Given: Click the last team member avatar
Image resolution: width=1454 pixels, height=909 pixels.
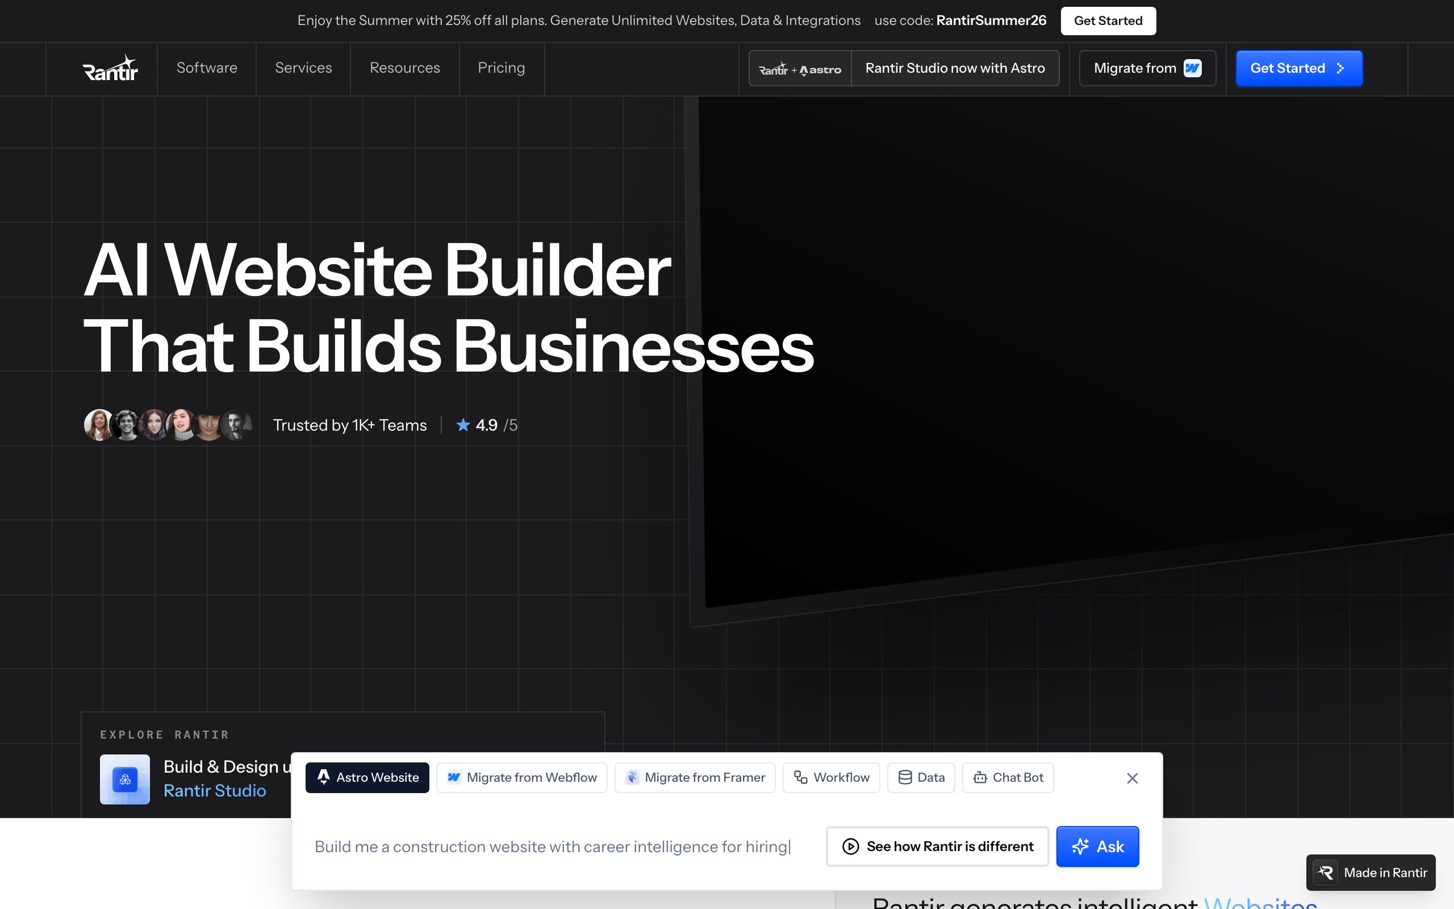Looking at the screenshot, I should (x=236, y=425).
